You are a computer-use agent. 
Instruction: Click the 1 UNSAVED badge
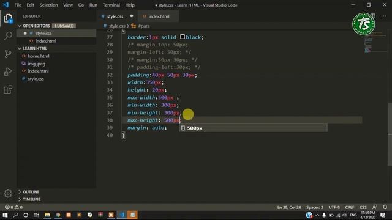click(x=64, y=26)
